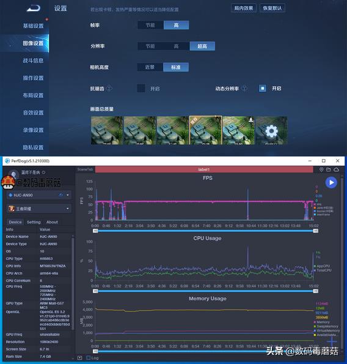Click the connection icon in device selector

[61, 195]
